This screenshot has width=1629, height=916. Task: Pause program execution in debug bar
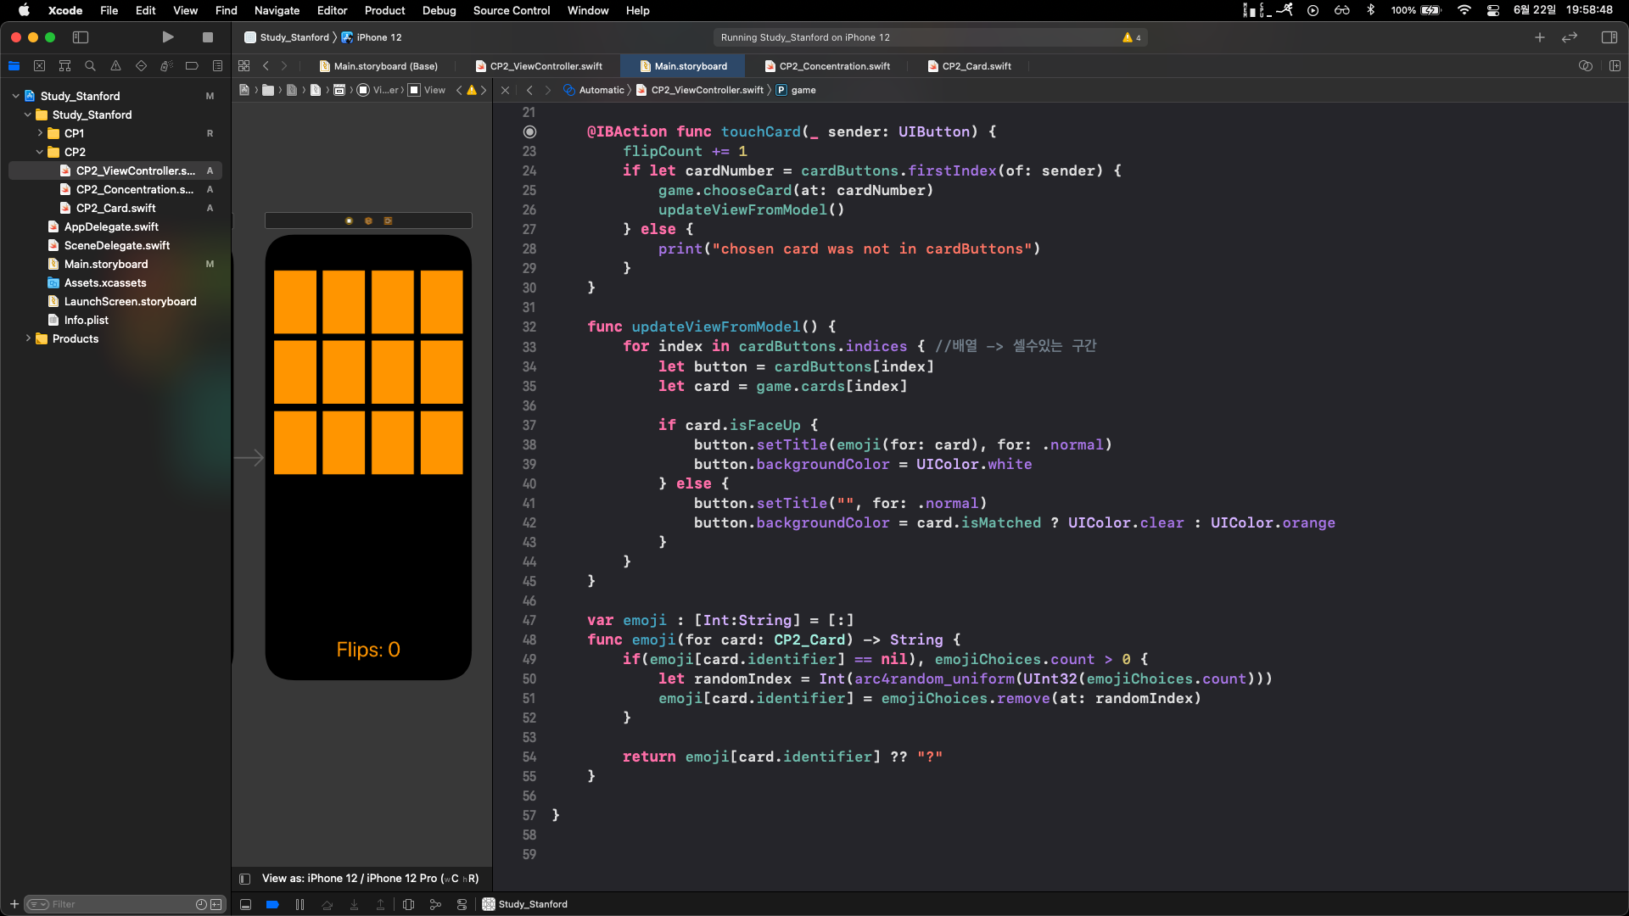point(299,905)
